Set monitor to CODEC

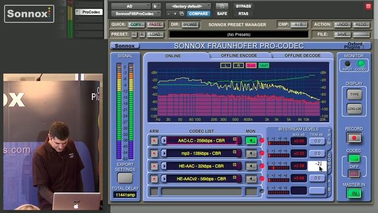(361, 63)
